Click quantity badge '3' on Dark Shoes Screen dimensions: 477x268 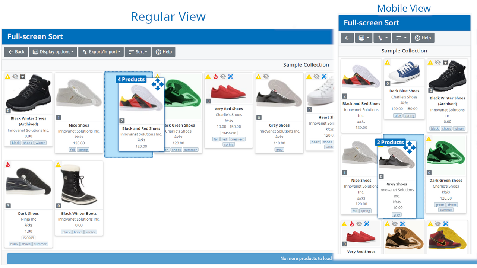[8, 206]
